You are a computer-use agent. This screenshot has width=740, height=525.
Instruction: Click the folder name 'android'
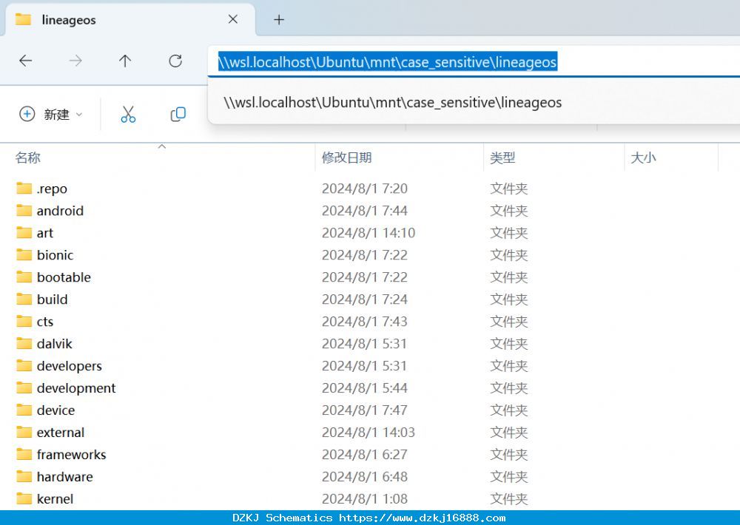pos(60,211)
